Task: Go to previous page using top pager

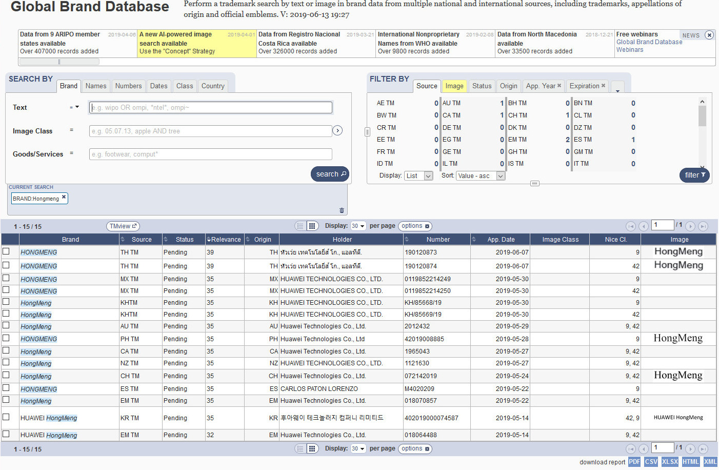Action: pyautogui.click(x=643, y=226)
